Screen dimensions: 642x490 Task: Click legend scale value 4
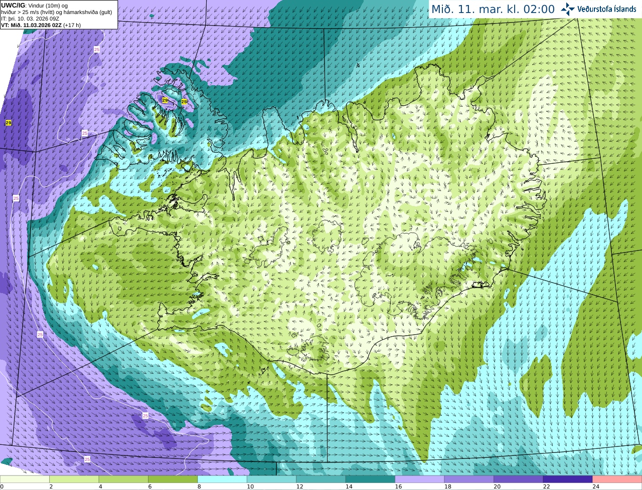coord(100,486)
